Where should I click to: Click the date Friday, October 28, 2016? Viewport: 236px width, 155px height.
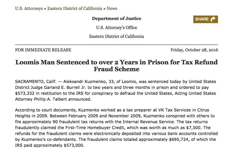(194, 50)
